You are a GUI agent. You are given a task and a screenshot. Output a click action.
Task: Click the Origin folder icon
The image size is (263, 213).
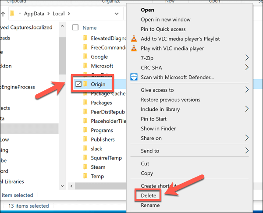tap(85, 84)
